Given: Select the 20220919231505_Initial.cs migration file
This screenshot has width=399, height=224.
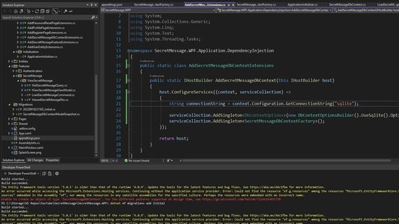Looking at the screenshot, I should pyautogui.click(x=39, y=110).
